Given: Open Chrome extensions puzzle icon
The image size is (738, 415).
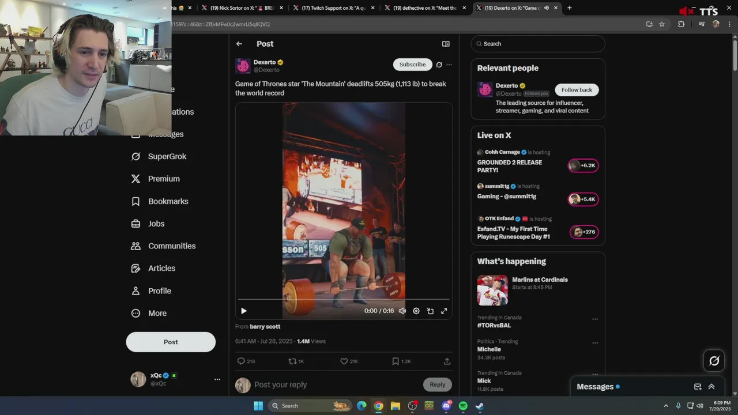Looking at the screenshot, I should click(681, 24).
